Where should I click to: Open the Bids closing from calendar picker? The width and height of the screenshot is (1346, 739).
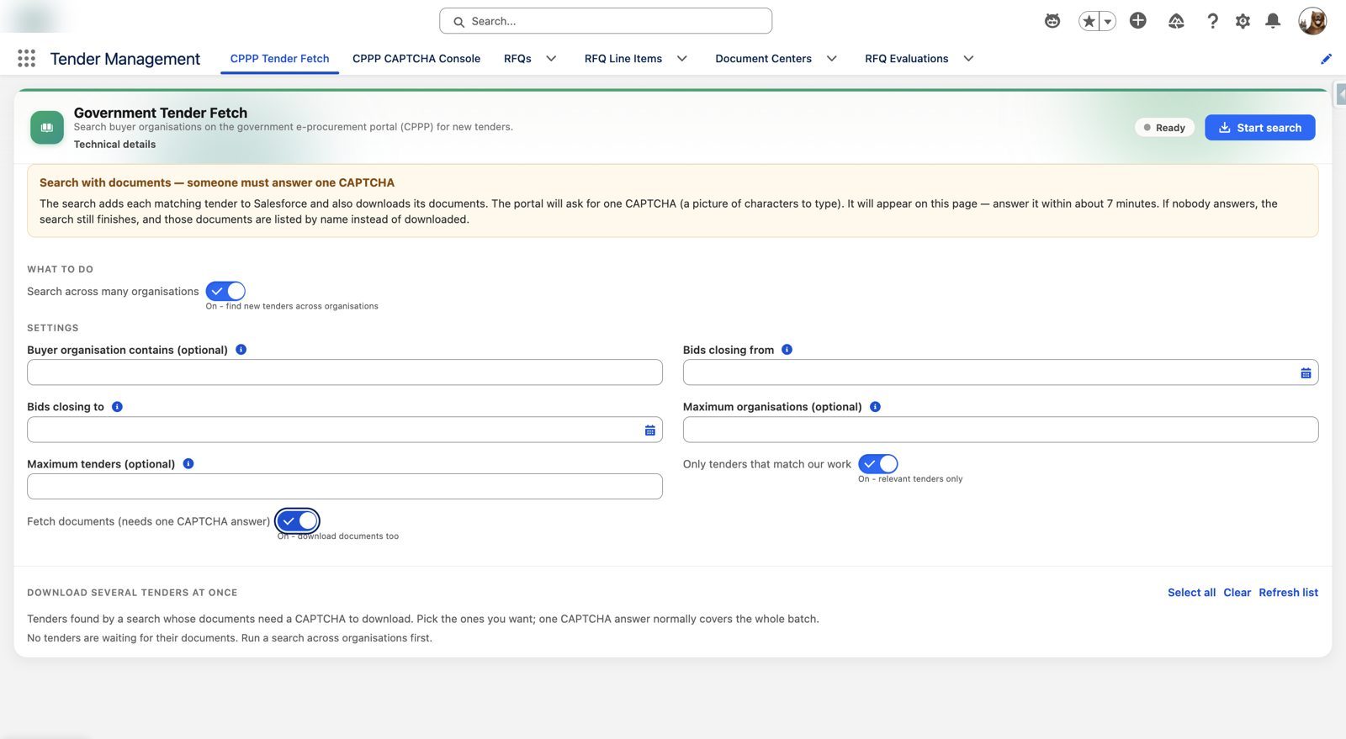tap(1306, 372)
